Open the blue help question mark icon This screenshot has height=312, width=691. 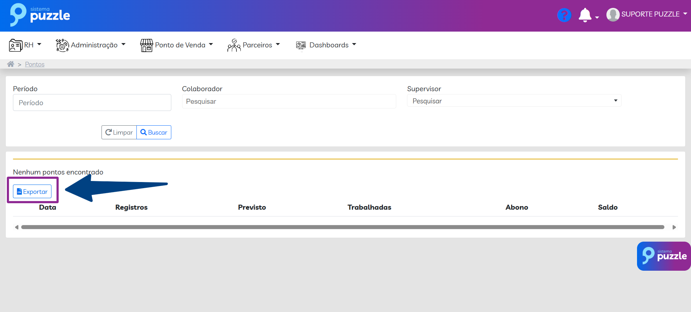coord(564,15)
